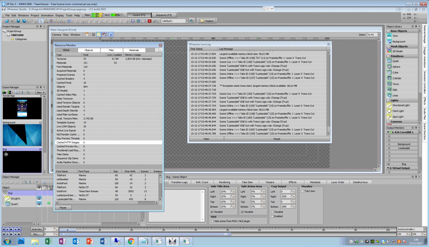The image size is (429, 247).
Task: Open the <default> toolbar combo box
Action: tap(187, 21)
